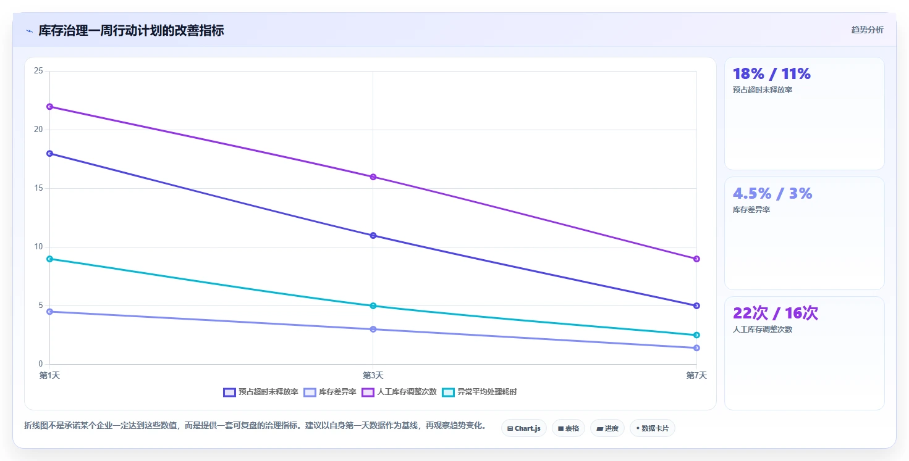Click the 人工库存调整次数 point at 第1天

click(49, 107)
